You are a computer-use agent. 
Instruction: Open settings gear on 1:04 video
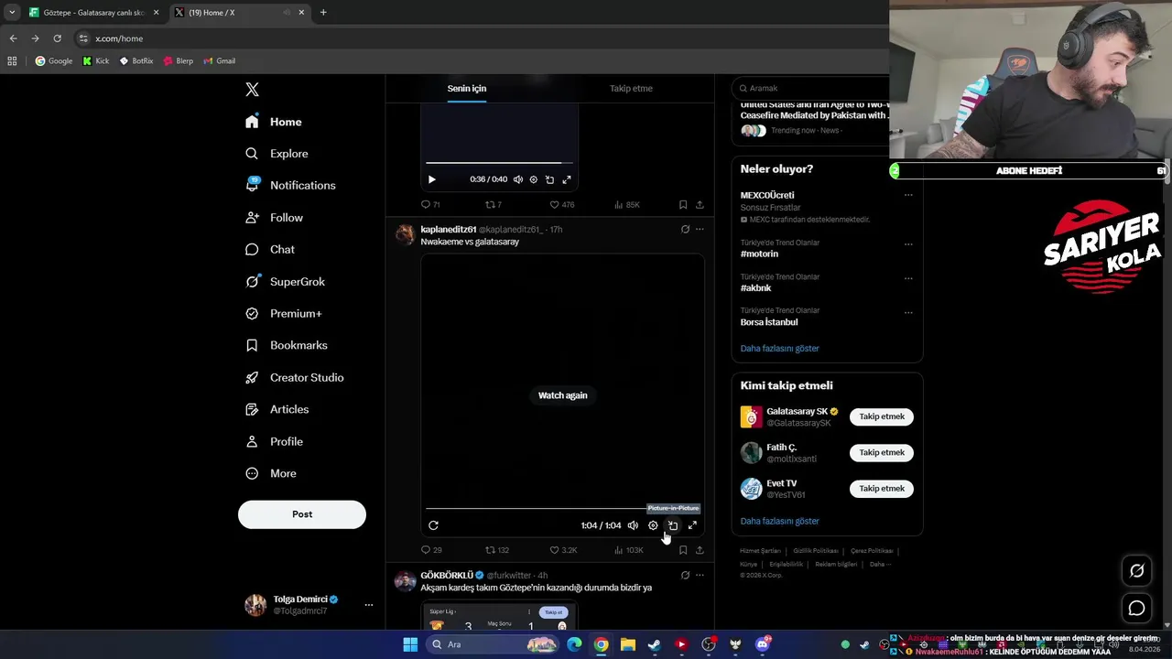653,525
